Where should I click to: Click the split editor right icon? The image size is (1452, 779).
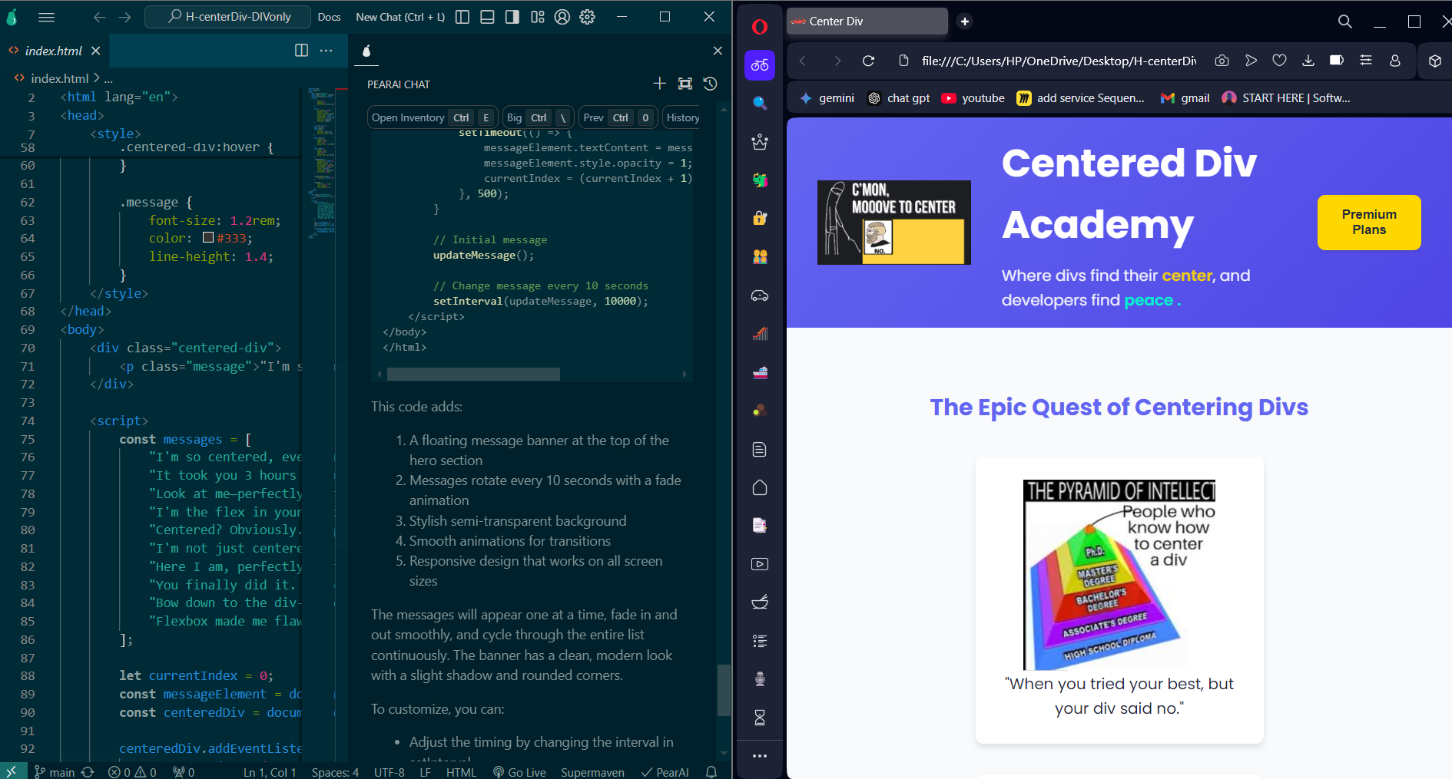[x=301, y=51]
